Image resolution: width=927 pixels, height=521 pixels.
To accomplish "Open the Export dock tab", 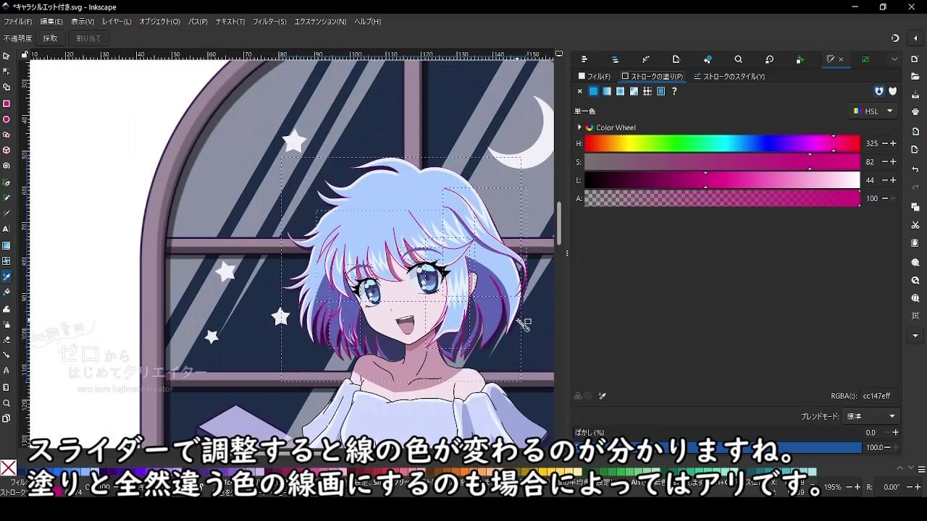I will click(x=676, y=59).
